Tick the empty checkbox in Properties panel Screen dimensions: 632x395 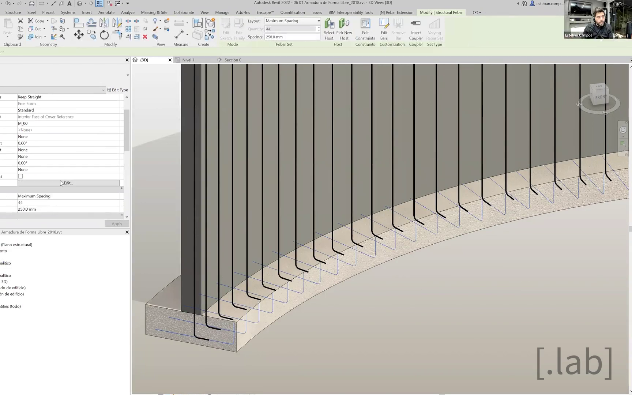click(20, 176)
